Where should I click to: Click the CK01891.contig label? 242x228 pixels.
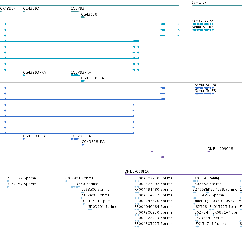click(206, 178)
